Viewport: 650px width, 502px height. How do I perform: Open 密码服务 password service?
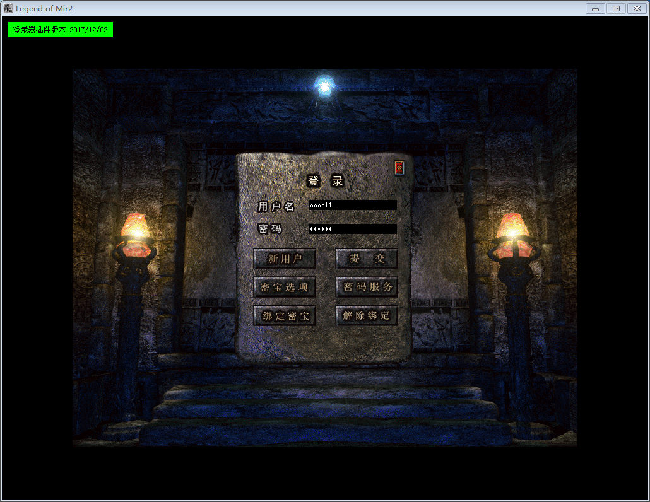point(367,286)
